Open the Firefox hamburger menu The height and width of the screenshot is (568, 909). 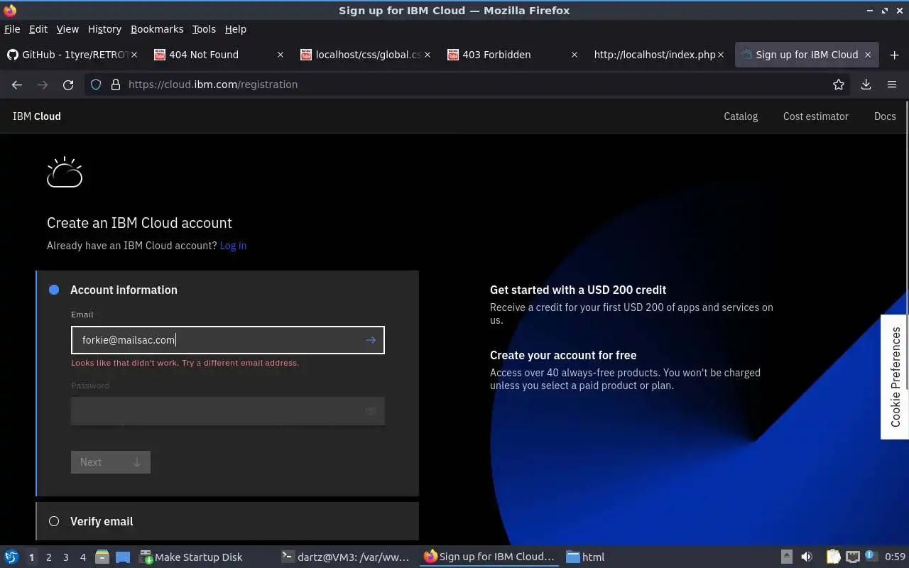[892, 84]
